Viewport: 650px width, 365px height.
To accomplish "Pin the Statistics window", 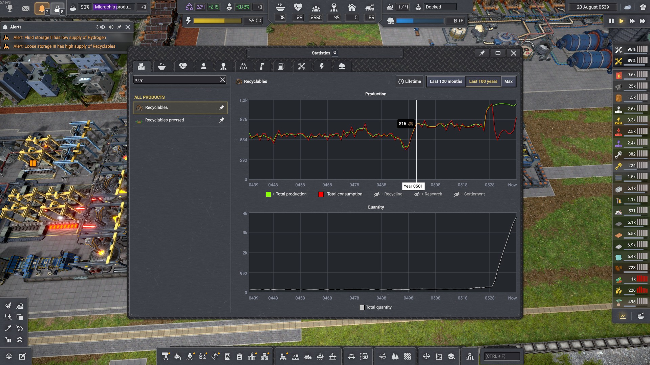I will tap(482, 53).
